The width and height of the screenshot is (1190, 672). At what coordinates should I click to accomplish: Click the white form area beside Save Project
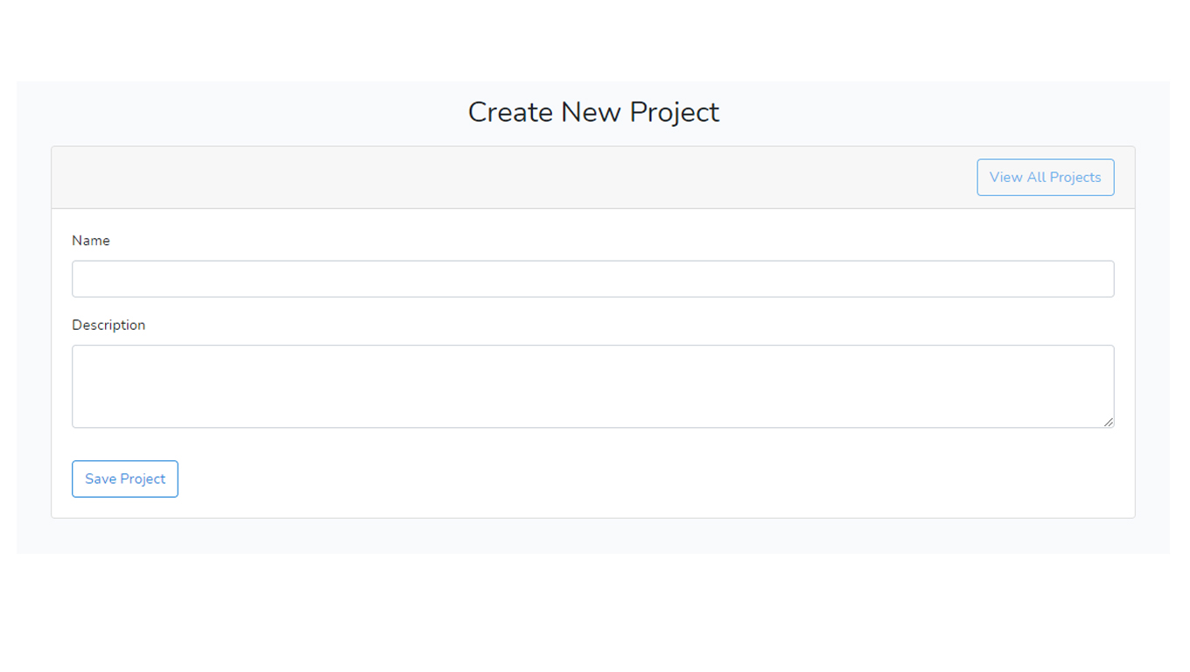[x=647, y=479]
